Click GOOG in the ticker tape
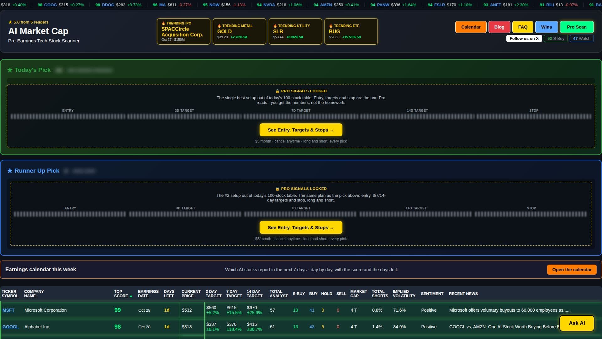Screen dimensions: 602x339 point(50,5)
